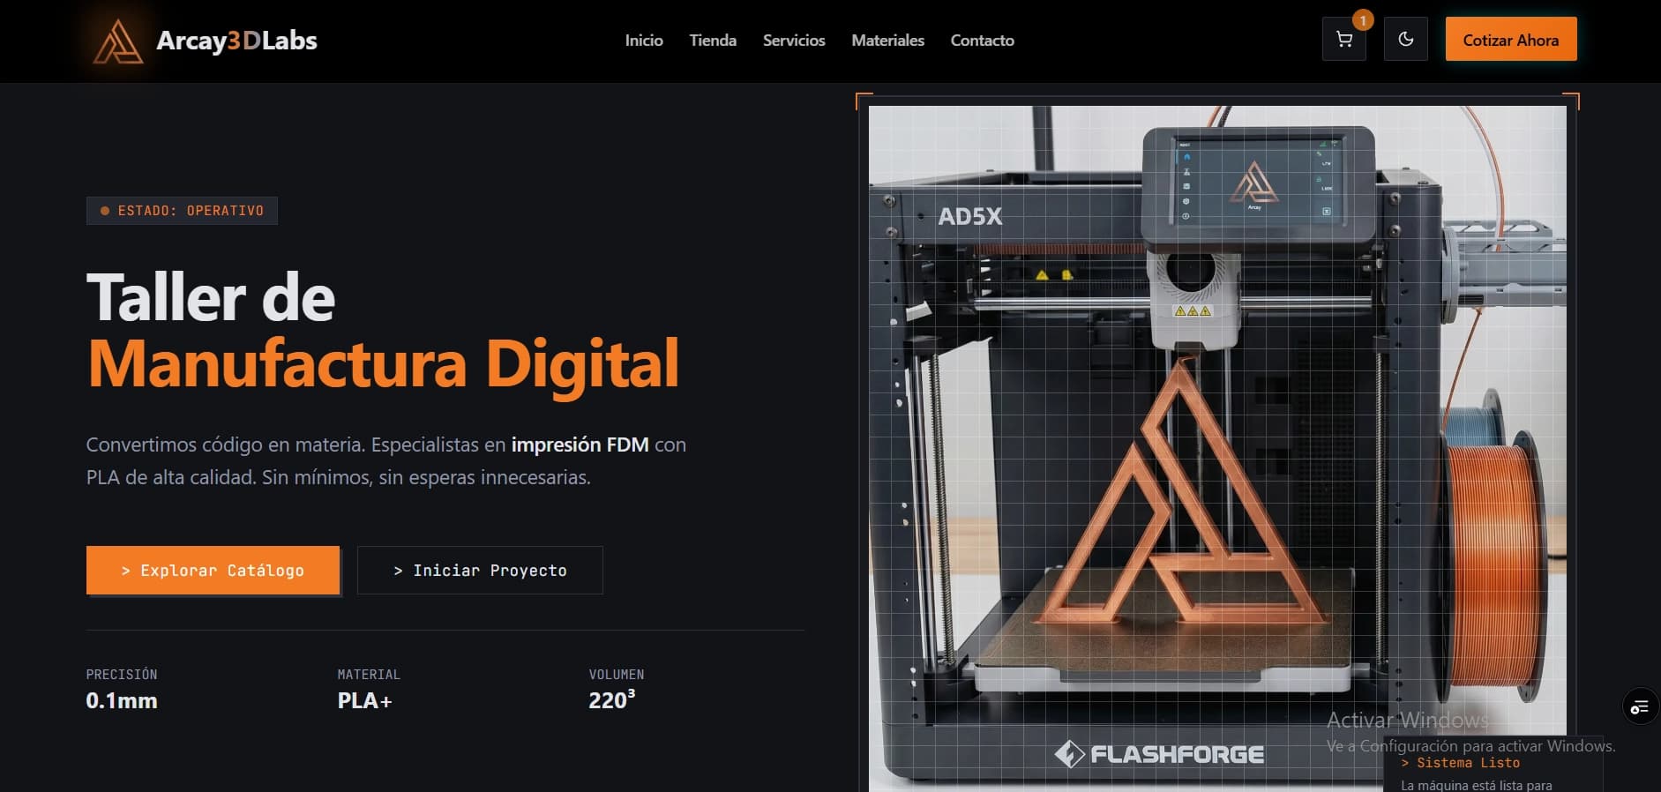Toggle dark mode with the moon icon
Screen dimensions: 1661x792
[x=1406, y=40]
